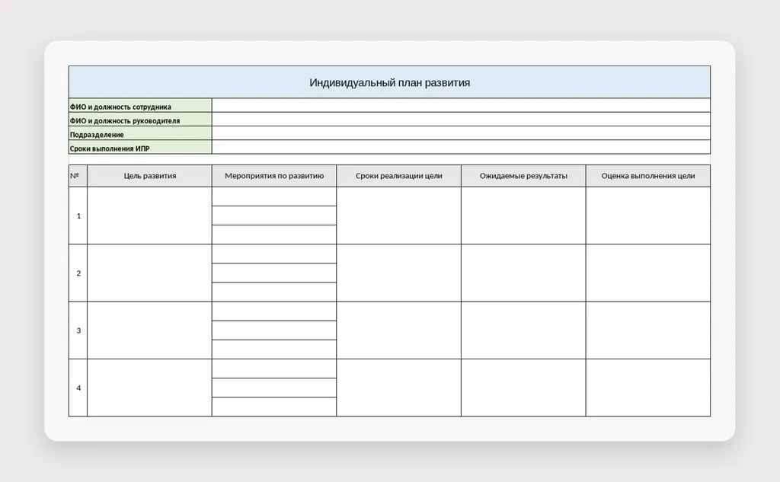Click the "Оценка выполнения цели" cell in row 4

(648, 388)
